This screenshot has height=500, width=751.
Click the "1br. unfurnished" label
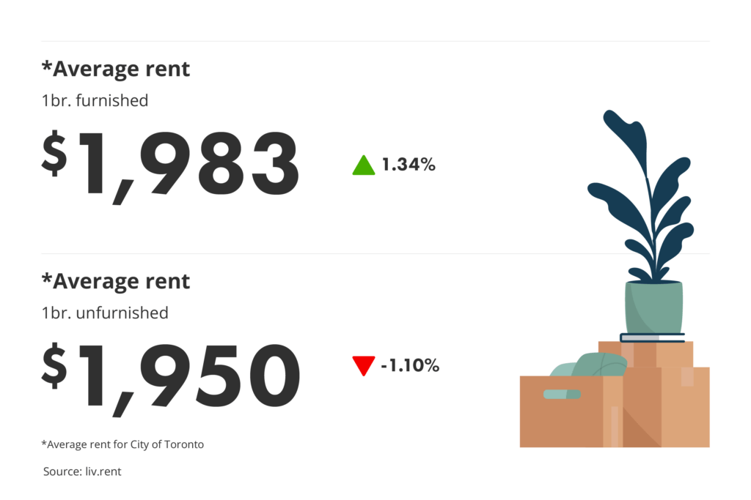[x=105, y=313]
